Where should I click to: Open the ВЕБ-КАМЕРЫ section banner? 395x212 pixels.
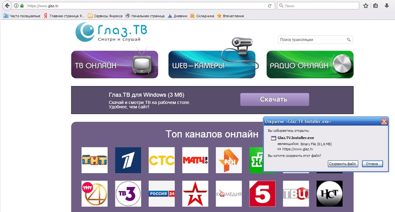click(212, 64)
